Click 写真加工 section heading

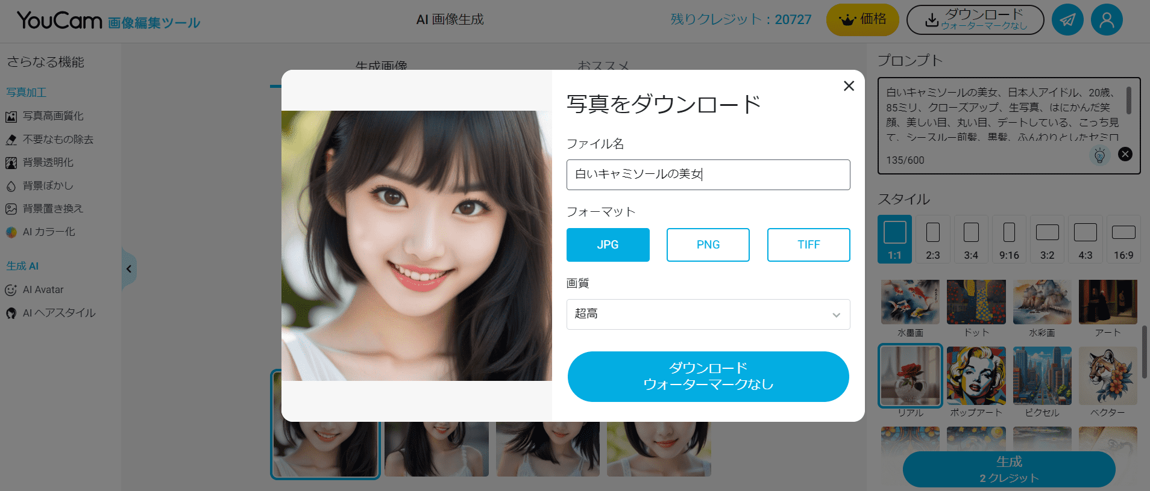click(x=27, y=93)
